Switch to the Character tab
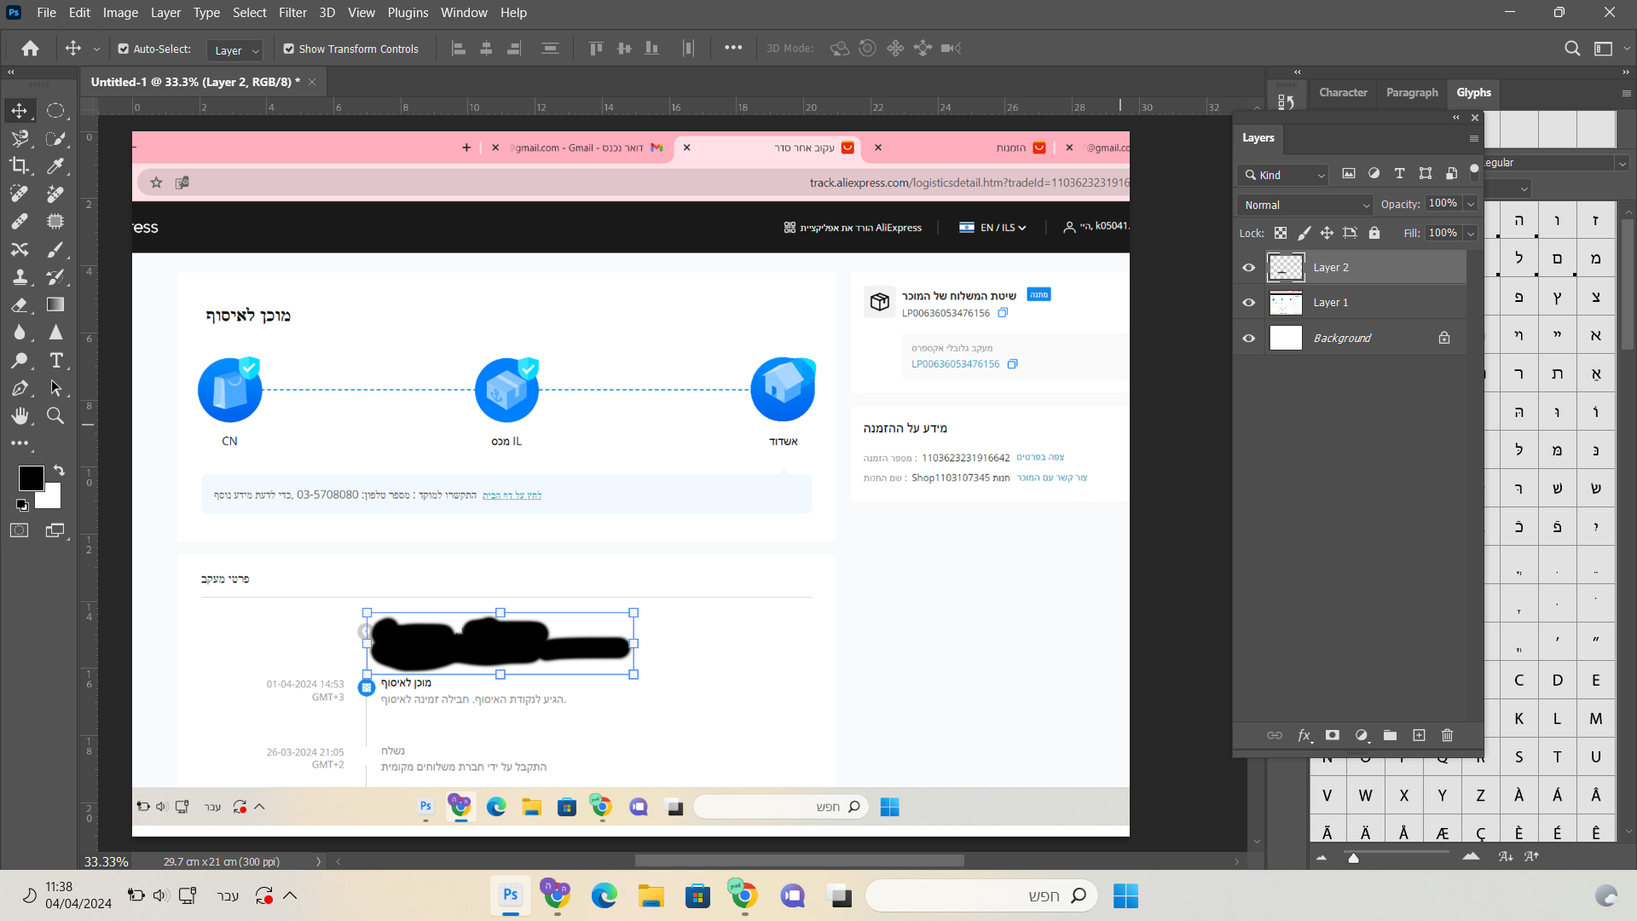This screenshot has height=921, width=1637. tap(1343, 92)
